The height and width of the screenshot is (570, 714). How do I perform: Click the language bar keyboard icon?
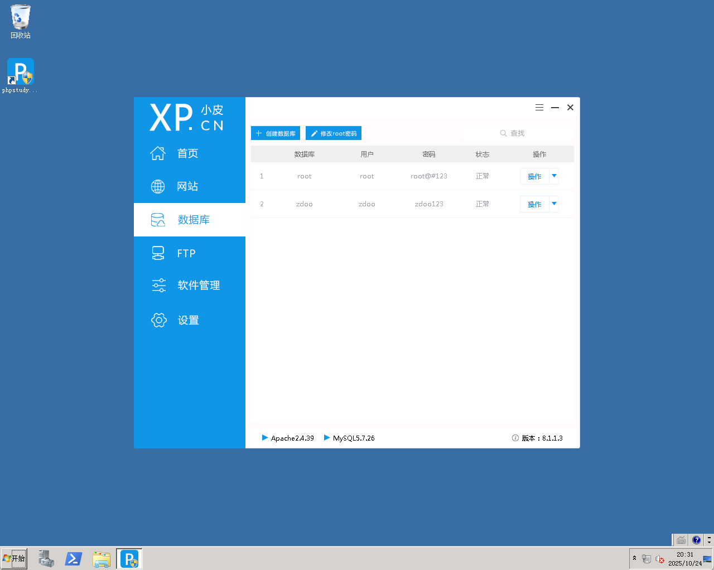[x=681, y=540]
